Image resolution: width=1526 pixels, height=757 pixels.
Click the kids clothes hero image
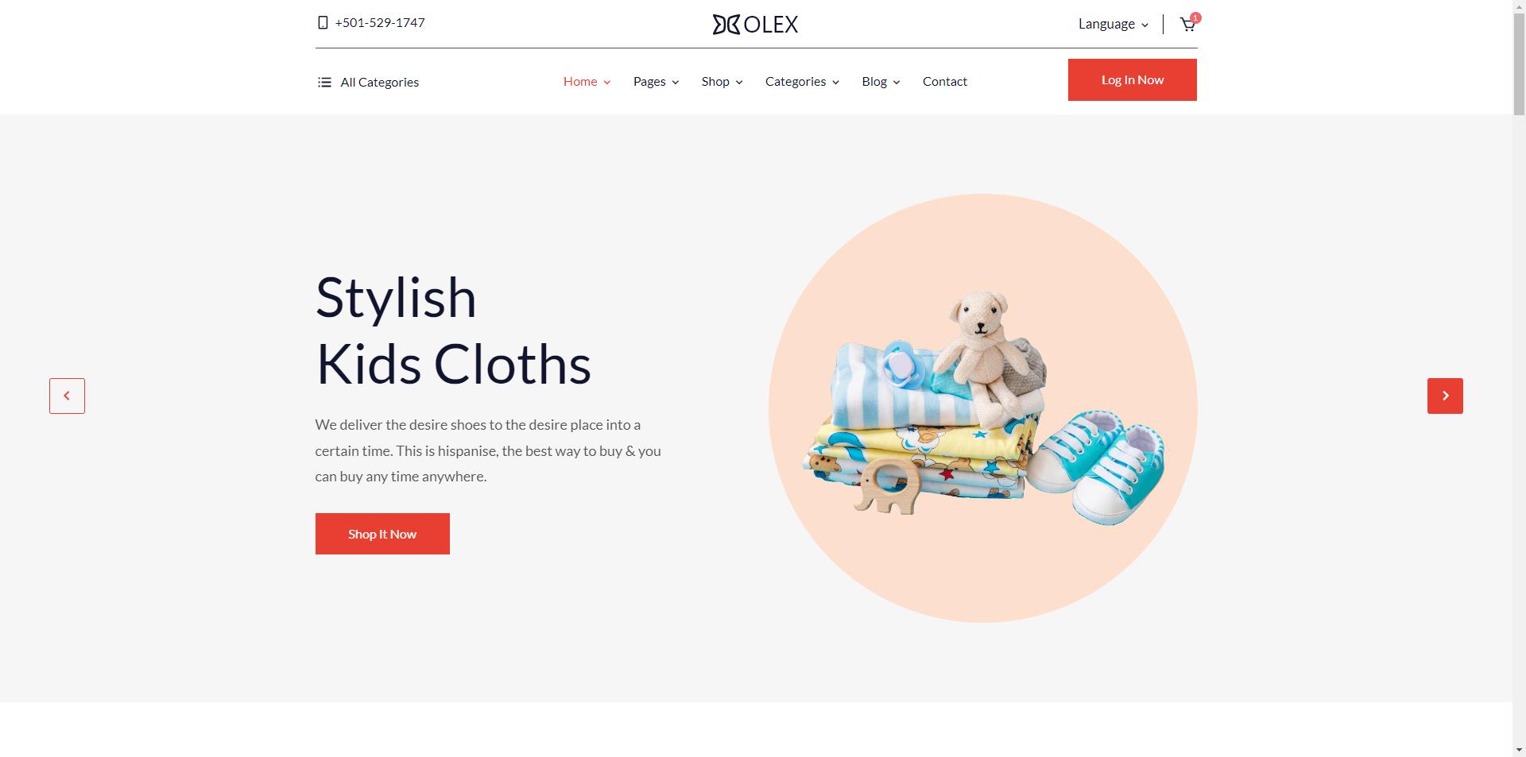(x=983, y=408)
